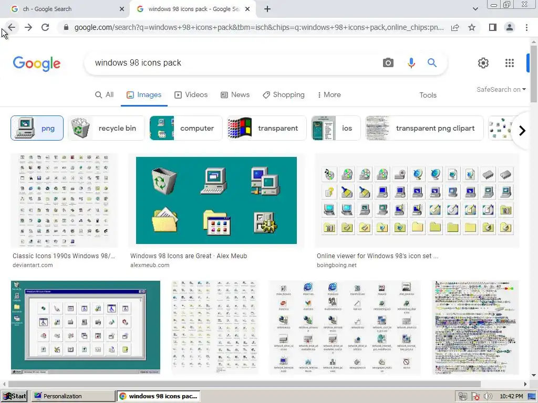538x403 pixels.
Task: Open the Tools filter options
Action: (428, 96)
